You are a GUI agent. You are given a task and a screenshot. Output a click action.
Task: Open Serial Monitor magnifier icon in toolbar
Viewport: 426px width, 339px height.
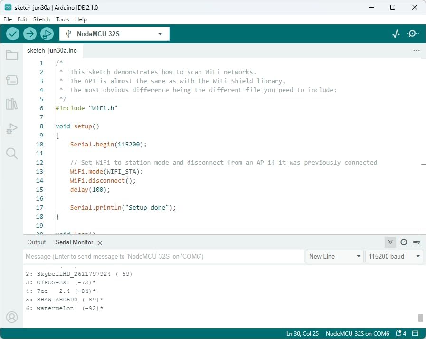pos(413,34)
